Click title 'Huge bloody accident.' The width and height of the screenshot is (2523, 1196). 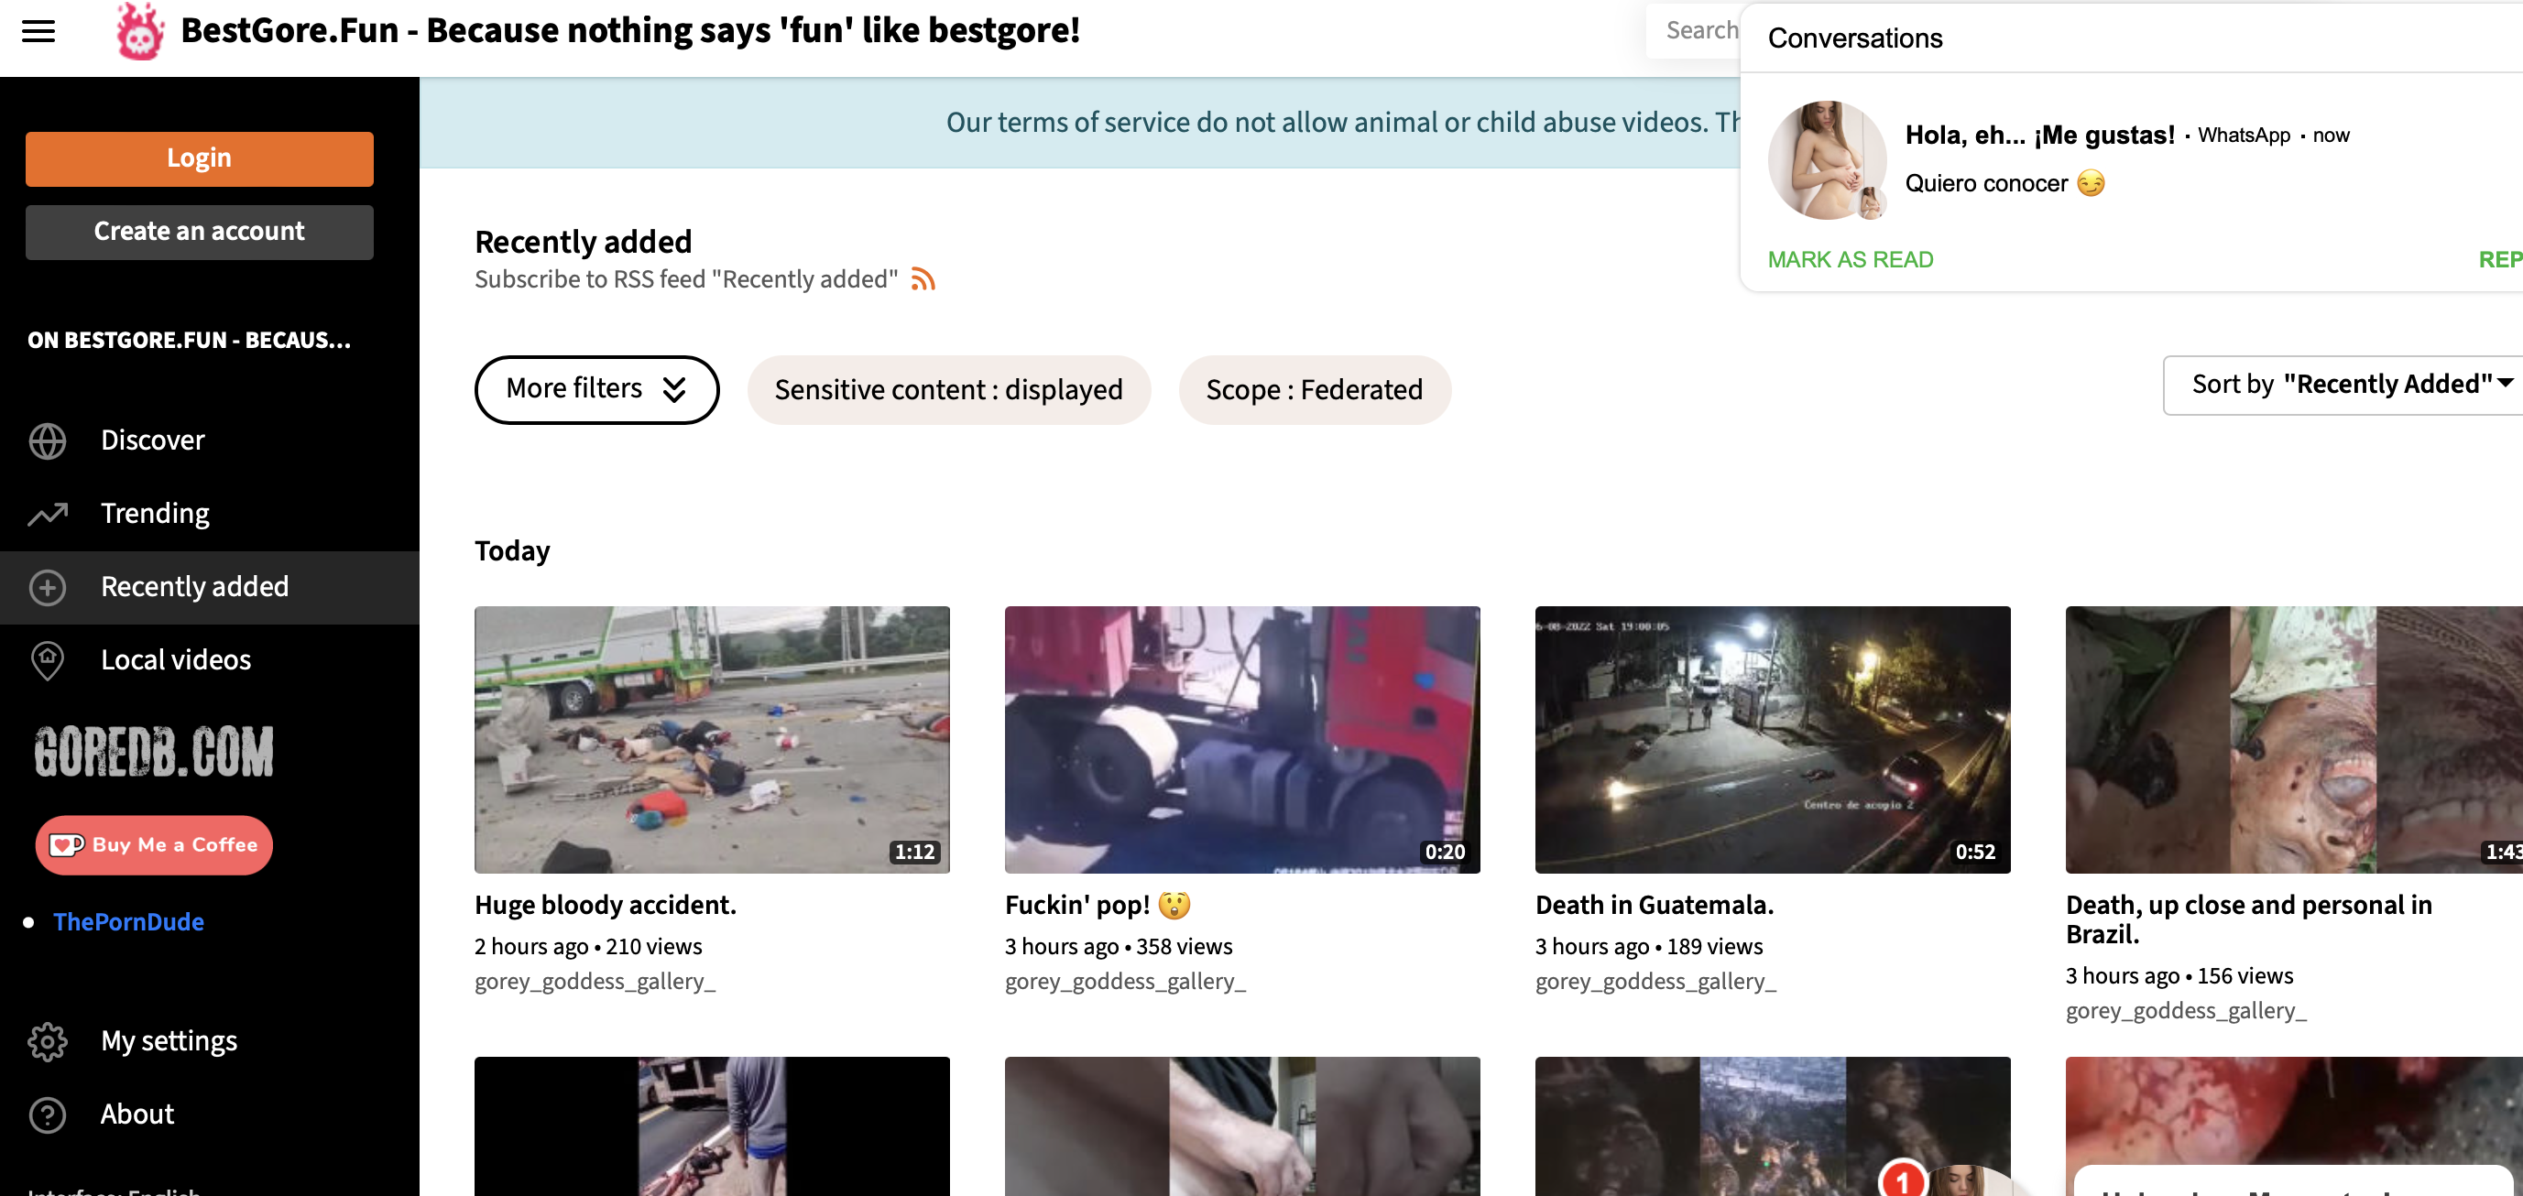tap(606, 906)
